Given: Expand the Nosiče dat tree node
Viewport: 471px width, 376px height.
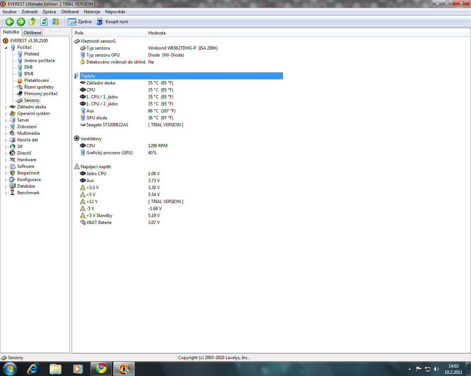Looking at the screenshot, I should (x=6, y=140).
